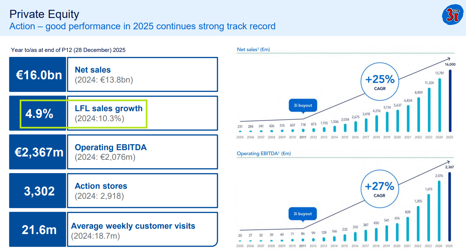Viewport: 466px width, 250px height.
Task: Select the 2,675 value label
Action: coord(356,117)
